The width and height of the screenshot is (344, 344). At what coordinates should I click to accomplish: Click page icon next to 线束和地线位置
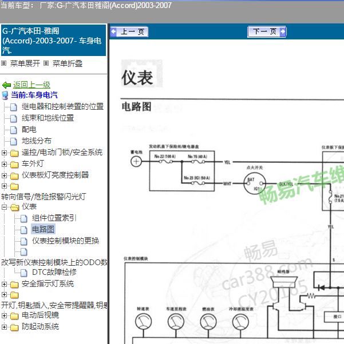point(14,118)
